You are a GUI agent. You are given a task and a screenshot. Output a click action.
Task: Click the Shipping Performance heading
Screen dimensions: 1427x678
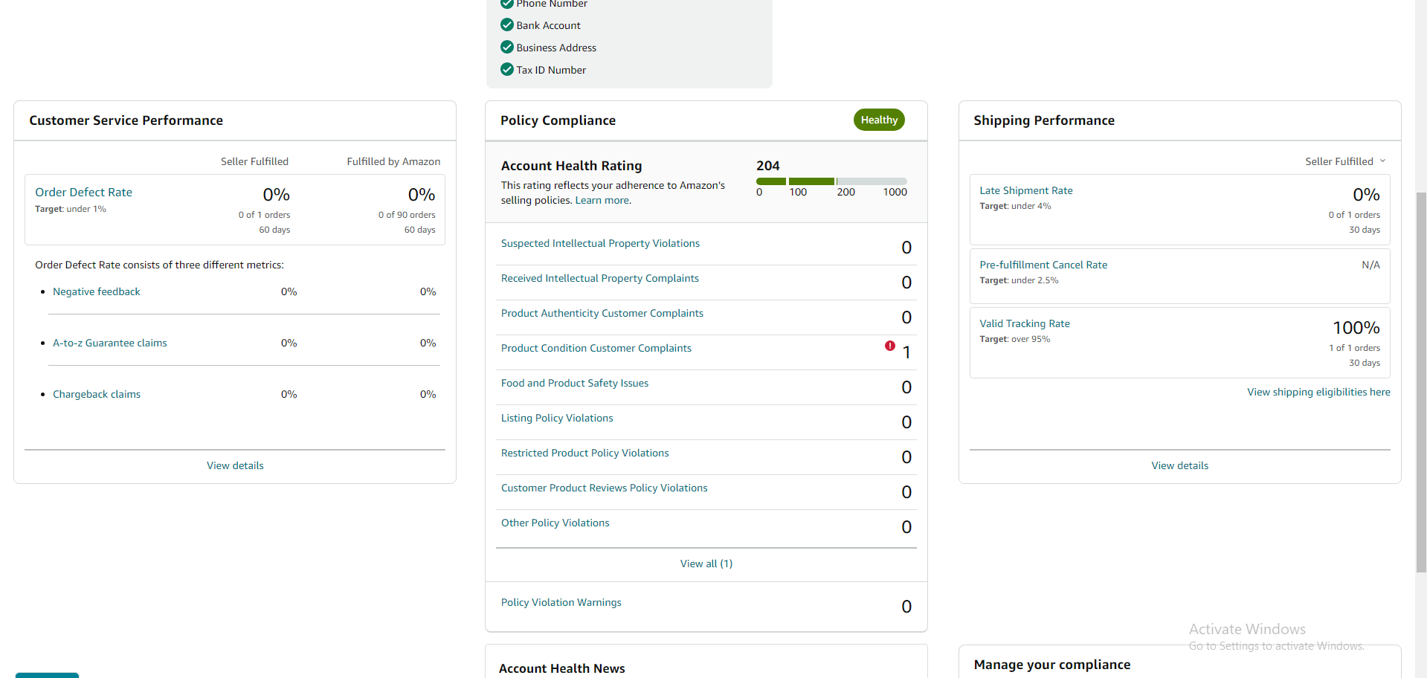click(x=1044, y=120)
